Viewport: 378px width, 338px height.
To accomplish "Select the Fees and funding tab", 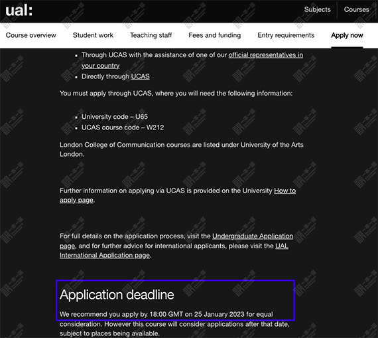I will [x=215, y=35].
